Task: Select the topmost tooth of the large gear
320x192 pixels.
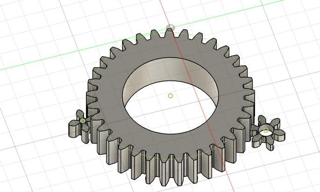Action: [169, 34]
